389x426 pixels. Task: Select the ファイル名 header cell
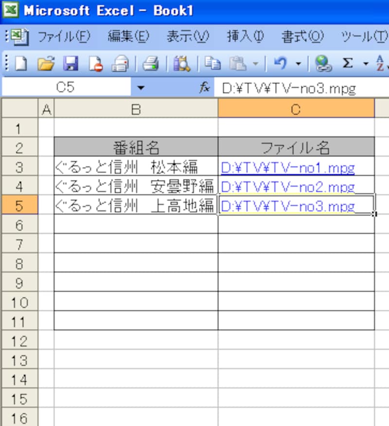[x=296, y=147]
